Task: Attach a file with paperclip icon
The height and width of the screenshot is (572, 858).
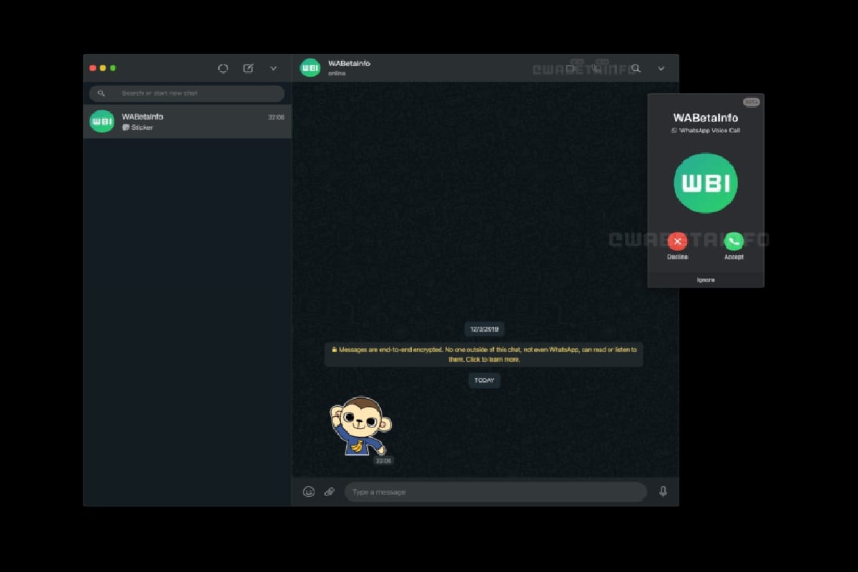Action: [330, 492]
